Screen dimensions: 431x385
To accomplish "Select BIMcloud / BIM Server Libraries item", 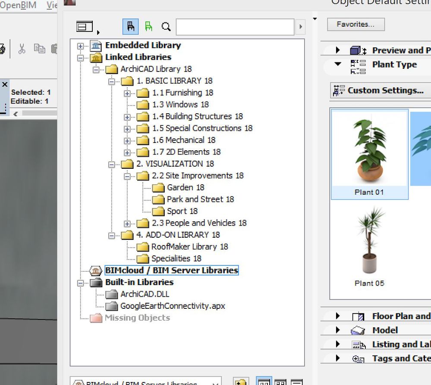I will click(x=172, y=270).
